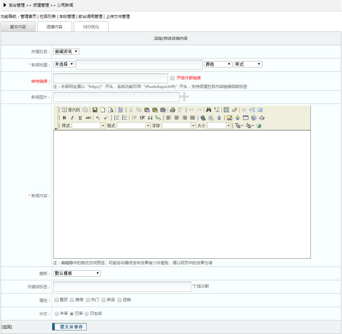Click the underline formatting icon
The image size is (342, 334).
point(80,118)
